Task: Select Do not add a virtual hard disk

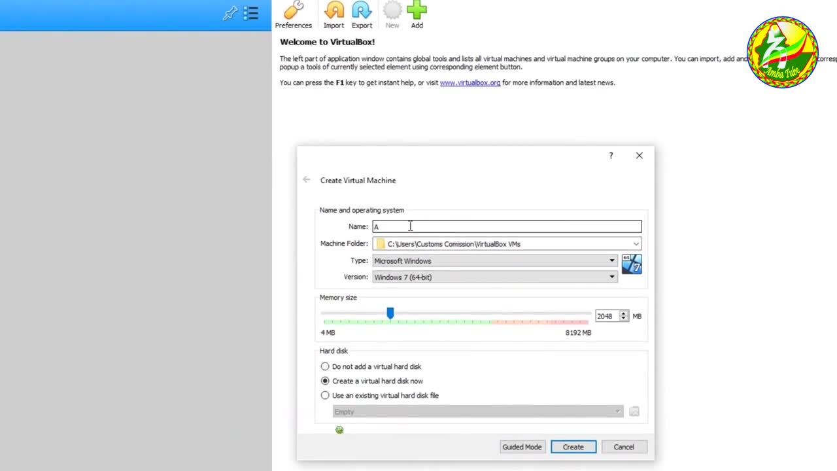Action: [371, 366]
